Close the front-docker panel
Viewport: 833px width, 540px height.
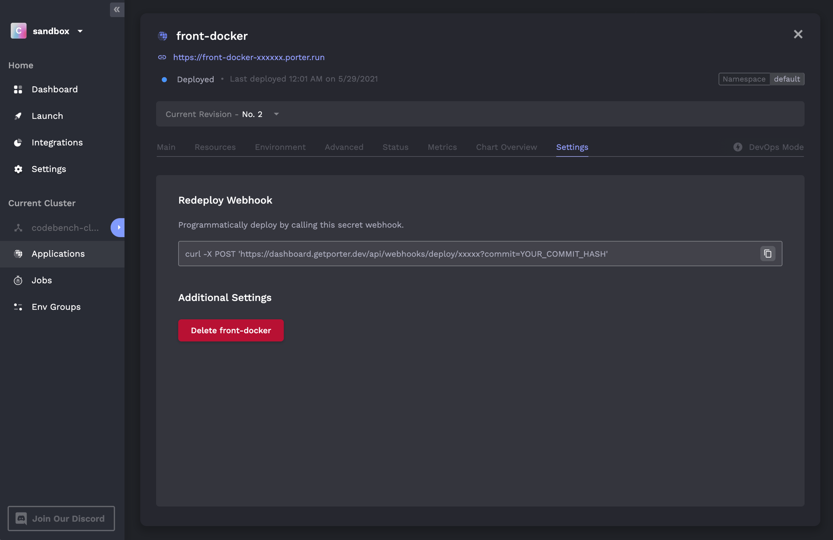(x=798, y=34)
